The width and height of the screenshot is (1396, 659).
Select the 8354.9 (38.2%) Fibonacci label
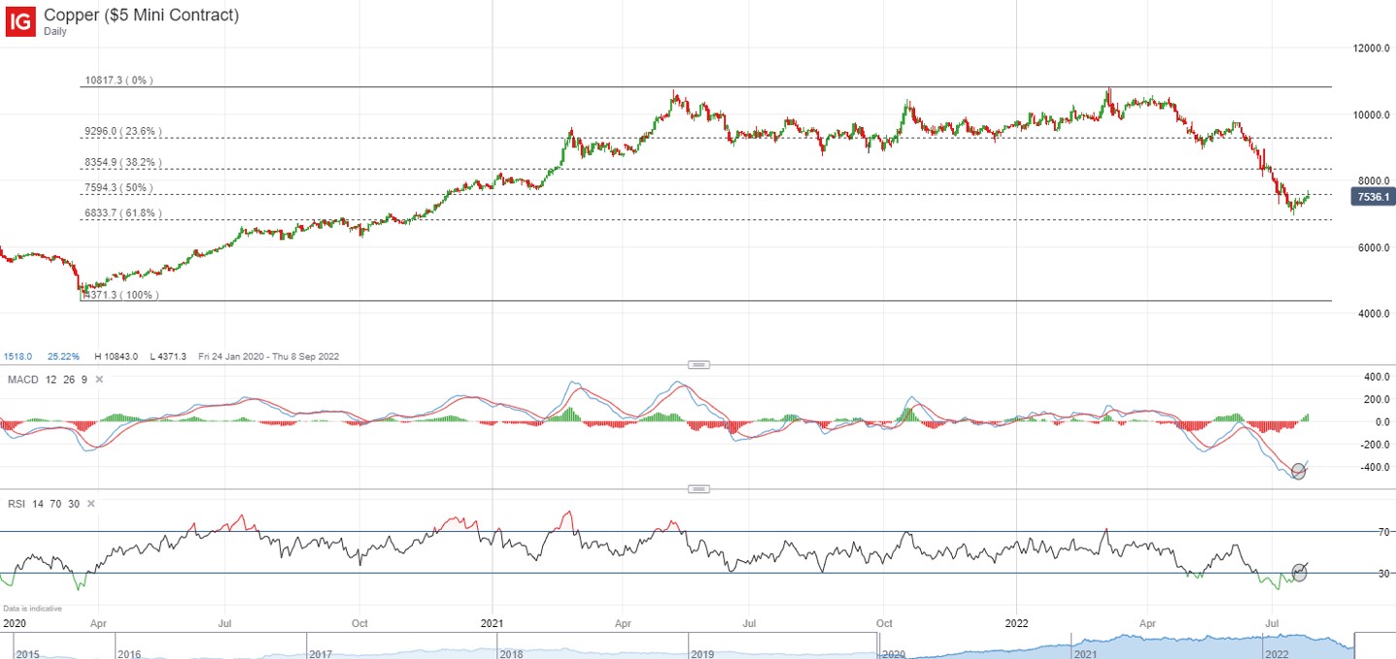click(x=123, y=162)
